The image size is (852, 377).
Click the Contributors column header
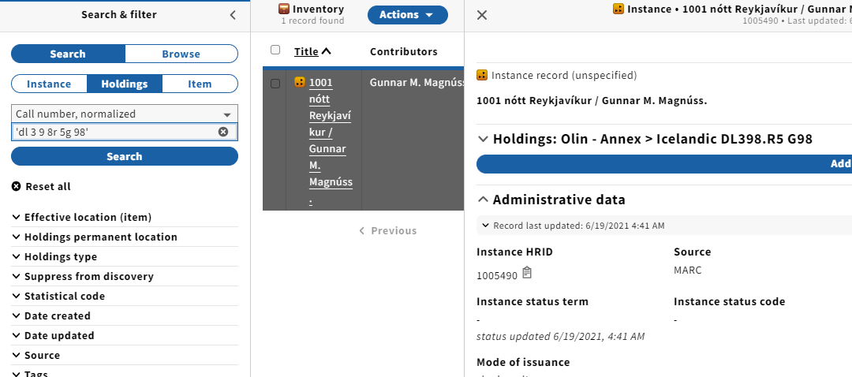403,51
